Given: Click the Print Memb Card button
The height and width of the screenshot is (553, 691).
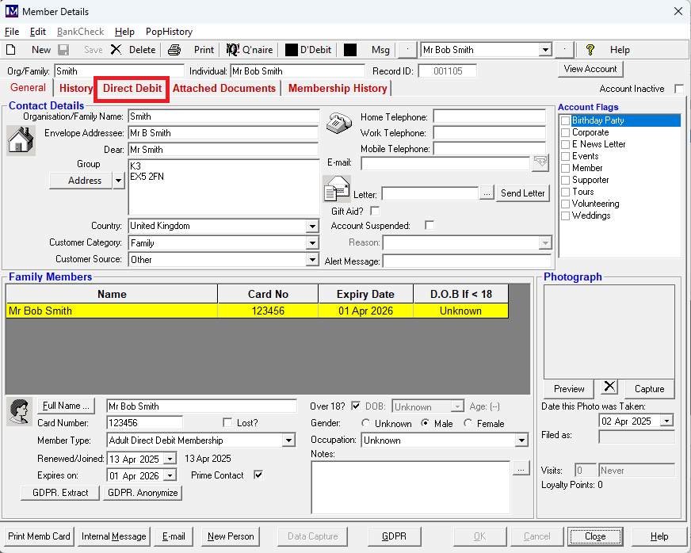Looking at the screenshot, I should (x=39, y=536).
